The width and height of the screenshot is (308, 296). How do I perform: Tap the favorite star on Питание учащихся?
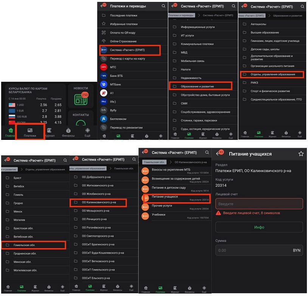[301, 154]
